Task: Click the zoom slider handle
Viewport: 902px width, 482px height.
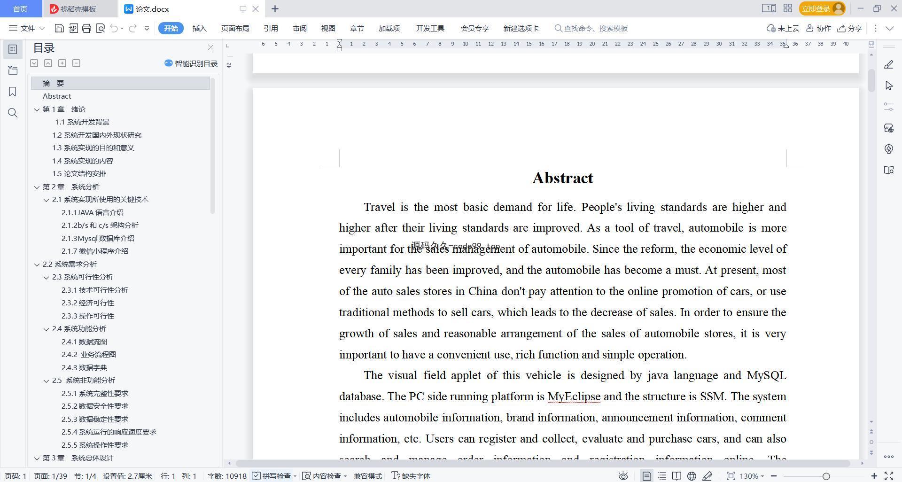Action: (826, 476)
